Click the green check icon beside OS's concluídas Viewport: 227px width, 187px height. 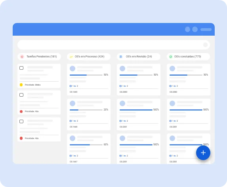(171, 57)
